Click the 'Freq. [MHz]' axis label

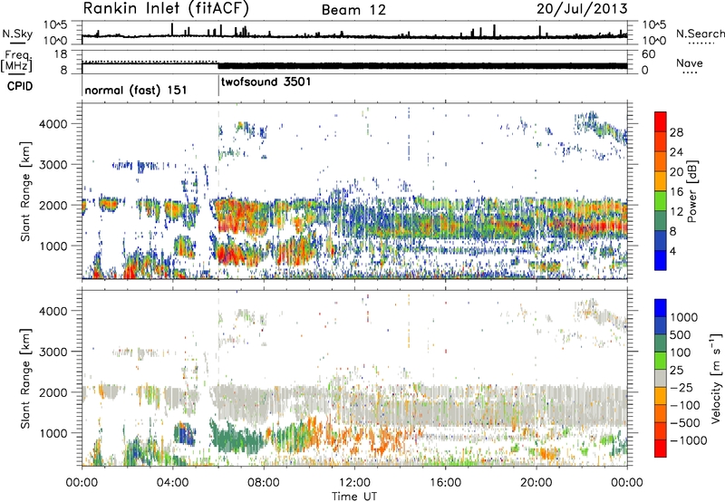pyautogui.click(x=16, y=61)
